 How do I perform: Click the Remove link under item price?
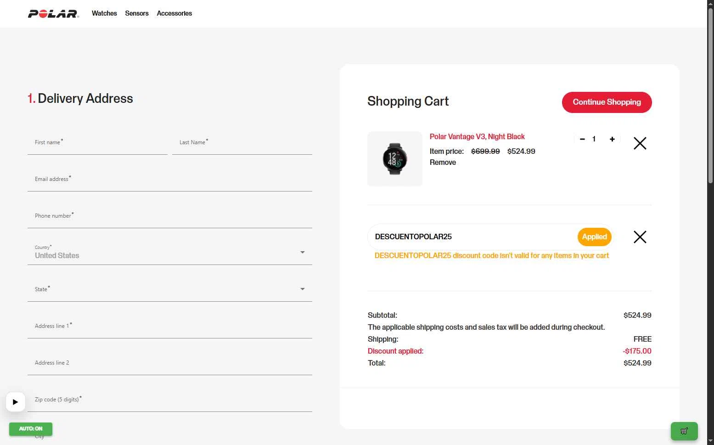[x=443, y=162]
